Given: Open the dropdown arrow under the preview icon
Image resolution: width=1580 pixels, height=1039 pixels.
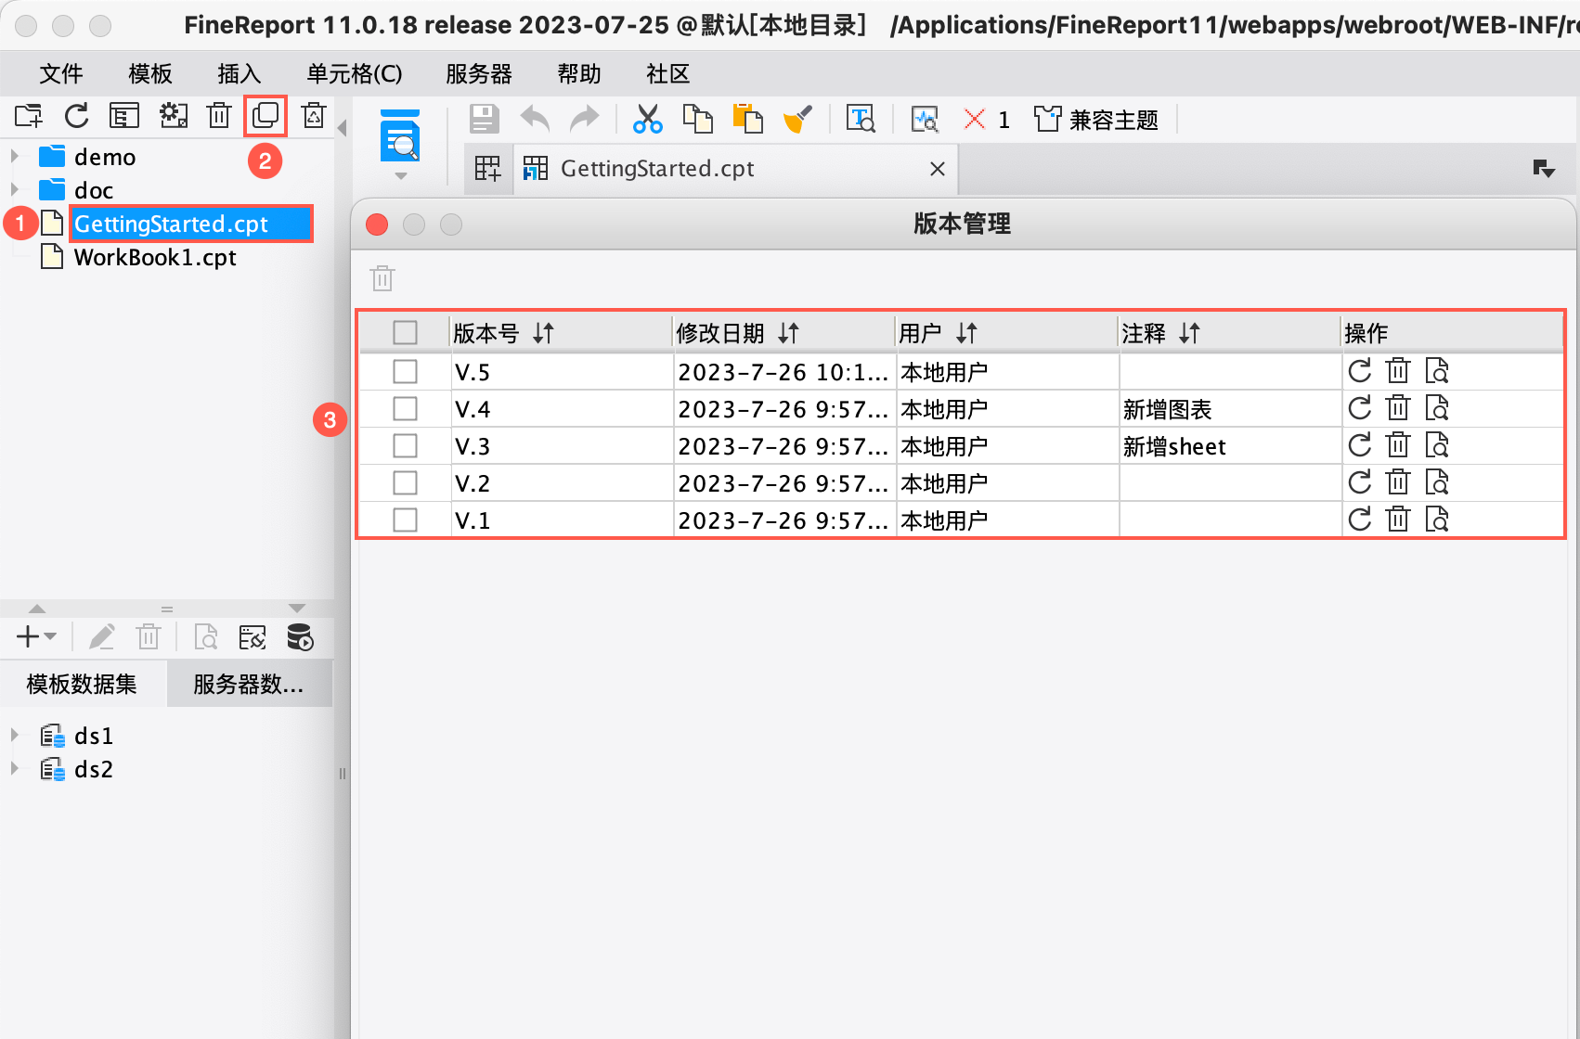Looking at the screenshot, I should (x=401, y=176).
